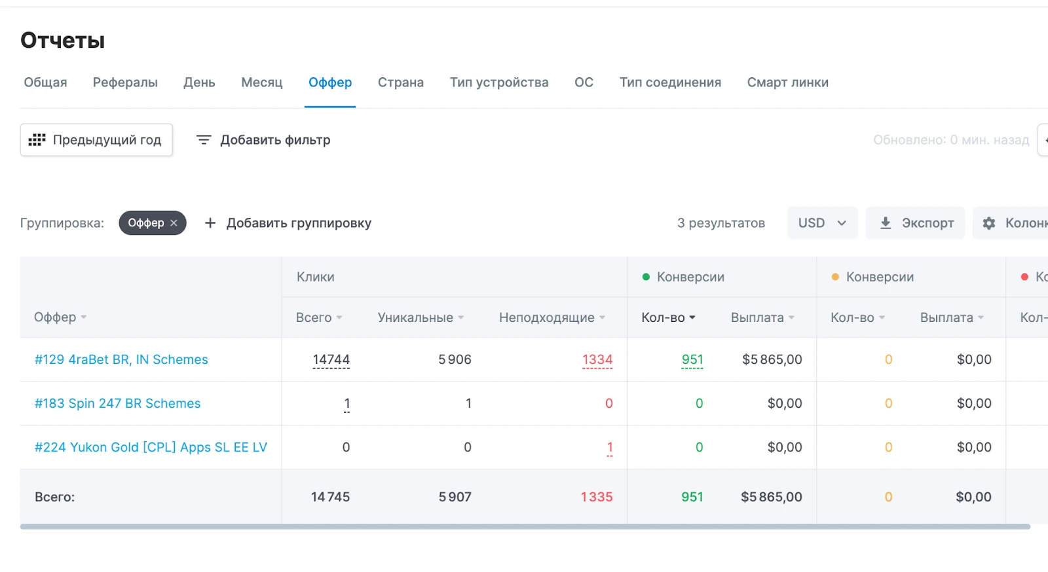This screenshot has height=572, width=1048.
Task: Select the Месяц tab
Action: coord(262,82)
